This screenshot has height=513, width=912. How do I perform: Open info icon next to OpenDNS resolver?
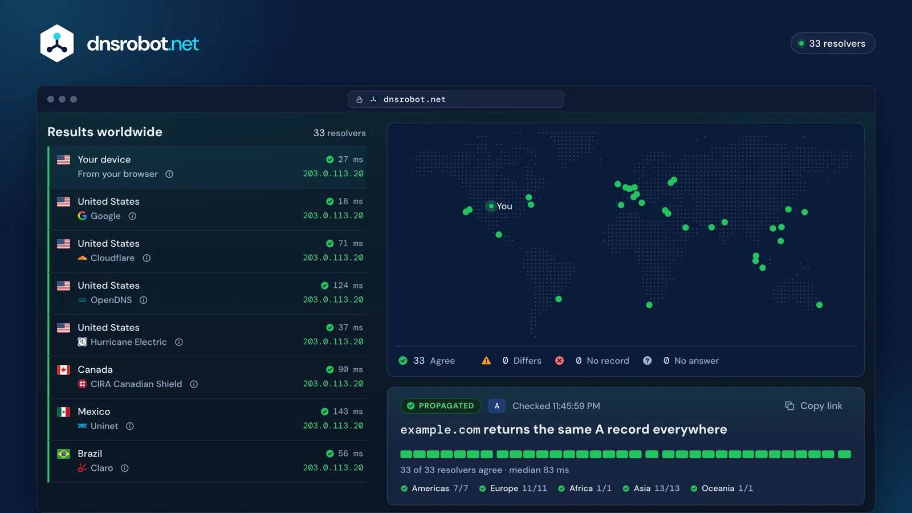[x=144, y=300]
